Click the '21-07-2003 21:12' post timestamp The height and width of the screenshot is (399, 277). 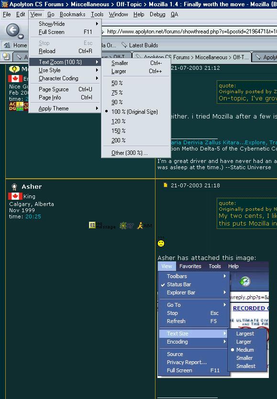pos(195,68)
